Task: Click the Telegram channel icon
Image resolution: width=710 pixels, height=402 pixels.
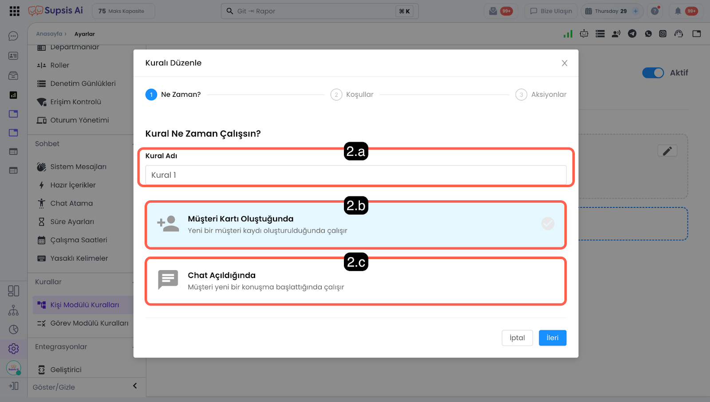Action: (632, 34)
